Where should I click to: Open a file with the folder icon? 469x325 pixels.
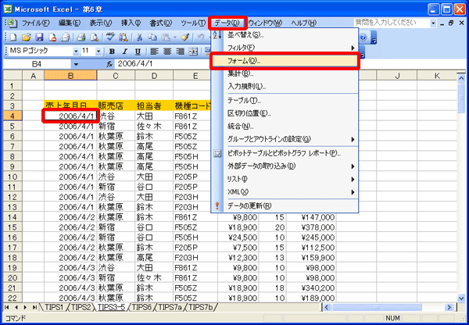pyautogui.click(x=27, y=37)
